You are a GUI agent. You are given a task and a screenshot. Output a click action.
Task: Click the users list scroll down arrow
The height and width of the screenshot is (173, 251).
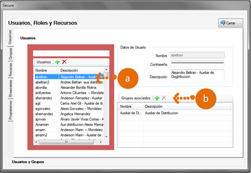[x=106, y=137]
